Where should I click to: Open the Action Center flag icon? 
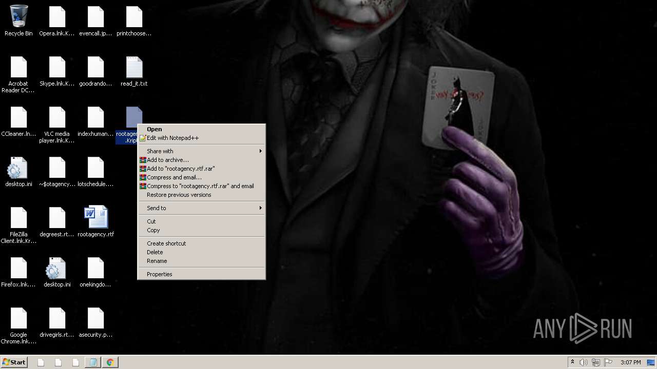tap(608, 362)
